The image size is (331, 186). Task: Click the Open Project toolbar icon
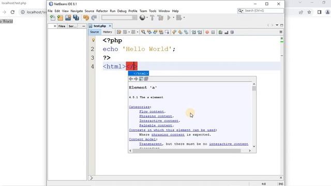point(68,18)
